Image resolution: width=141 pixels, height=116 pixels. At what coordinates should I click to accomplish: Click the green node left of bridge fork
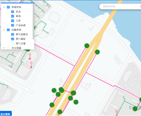coord(87,46)
